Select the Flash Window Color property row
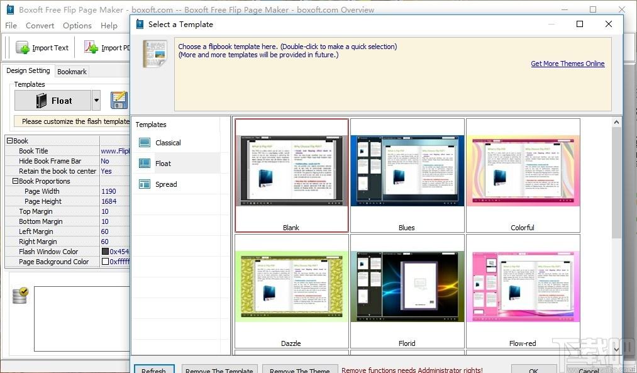 67,252
